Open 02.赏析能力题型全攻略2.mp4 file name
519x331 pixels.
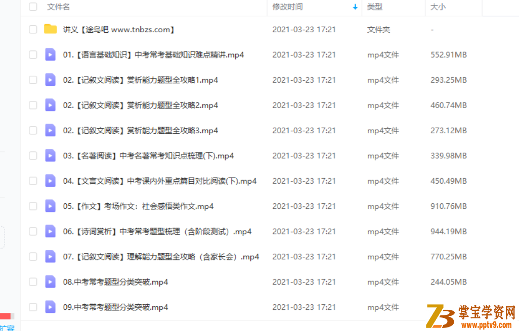pos(140,105)
